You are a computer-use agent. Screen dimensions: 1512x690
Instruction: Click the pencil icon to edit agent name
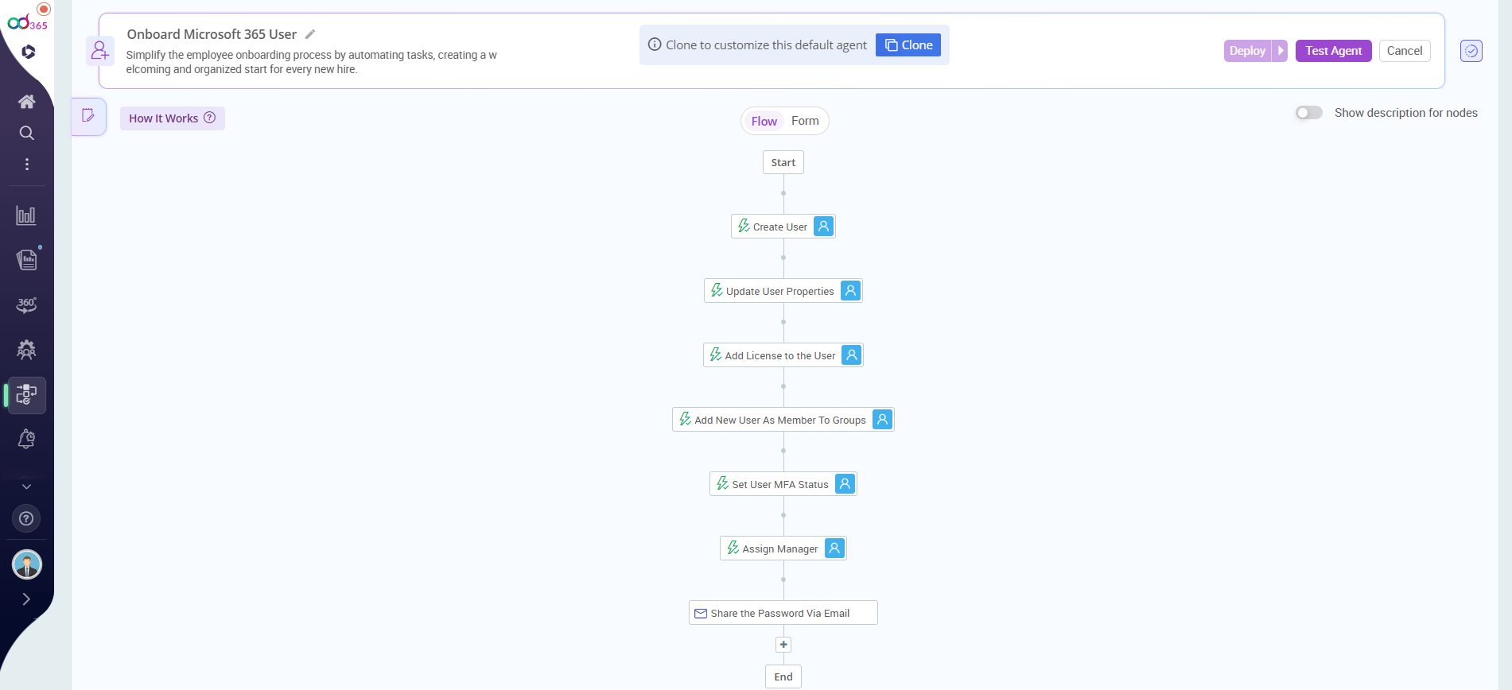click(x=310, y=34)
